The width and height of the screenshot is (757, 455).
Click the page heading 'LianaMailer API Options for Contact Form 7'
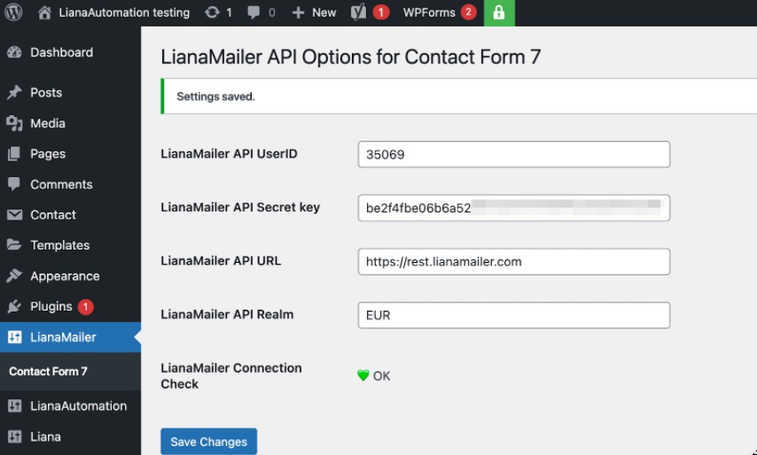(x=350, y=57)
